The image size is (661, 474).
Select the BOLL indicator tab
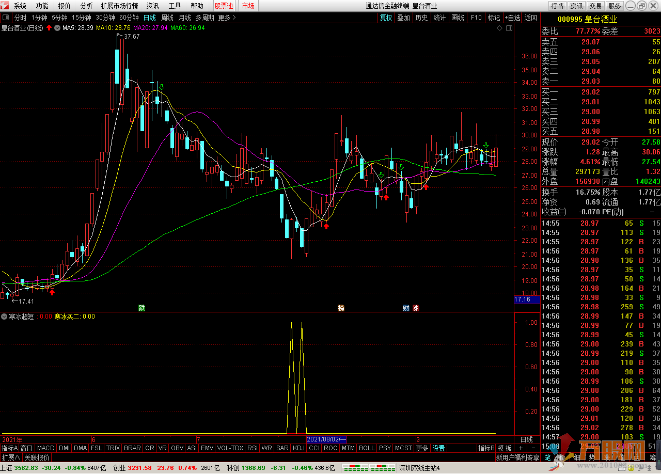click(367, 448)
